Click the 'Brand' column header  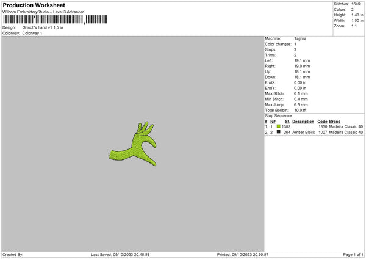[335, 122]
